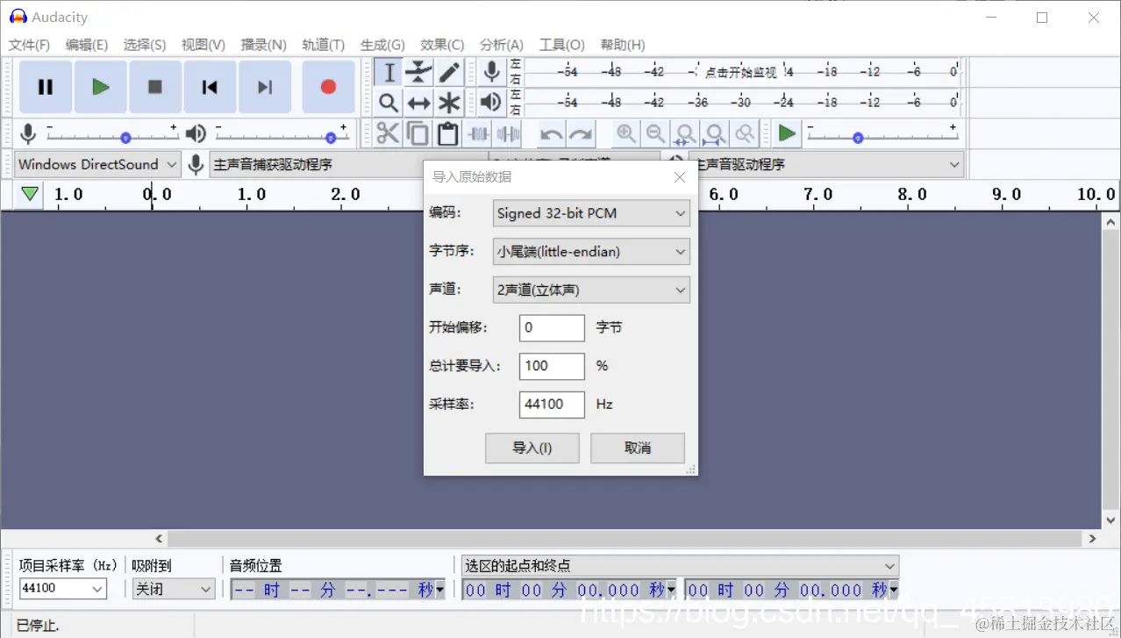Open the 轨道(T) menu
Screen dimensions: 1121x638
(x=324, y=45)
